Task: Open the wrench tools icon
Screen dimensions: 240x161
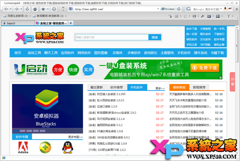Action: [203, 16]
